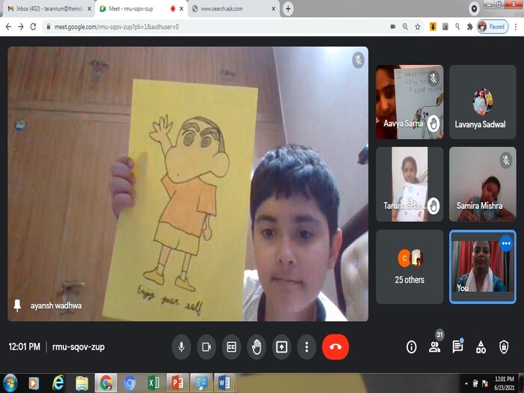524x393 pixels.
Task: Leave the call with the red button
Action: (x=335, y=347)
